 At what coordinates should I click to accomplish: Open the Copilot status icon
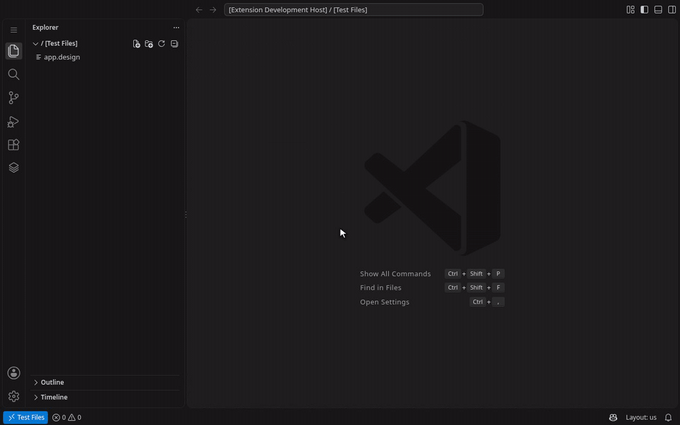pos(613,417)
